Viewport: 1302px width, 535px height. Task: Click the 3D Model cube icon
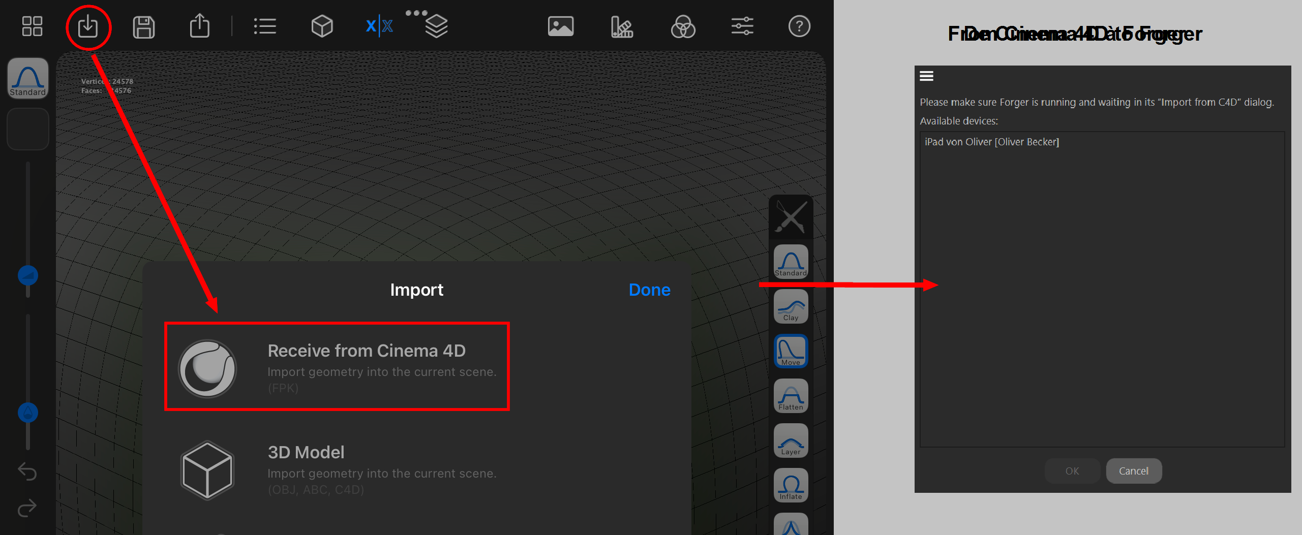point(207,470)
